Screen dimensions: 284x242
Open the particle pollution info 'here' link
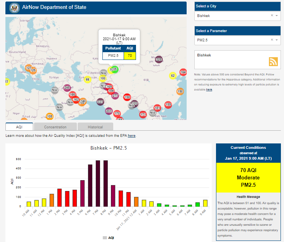pyautogui.click(x=209, y=89)
